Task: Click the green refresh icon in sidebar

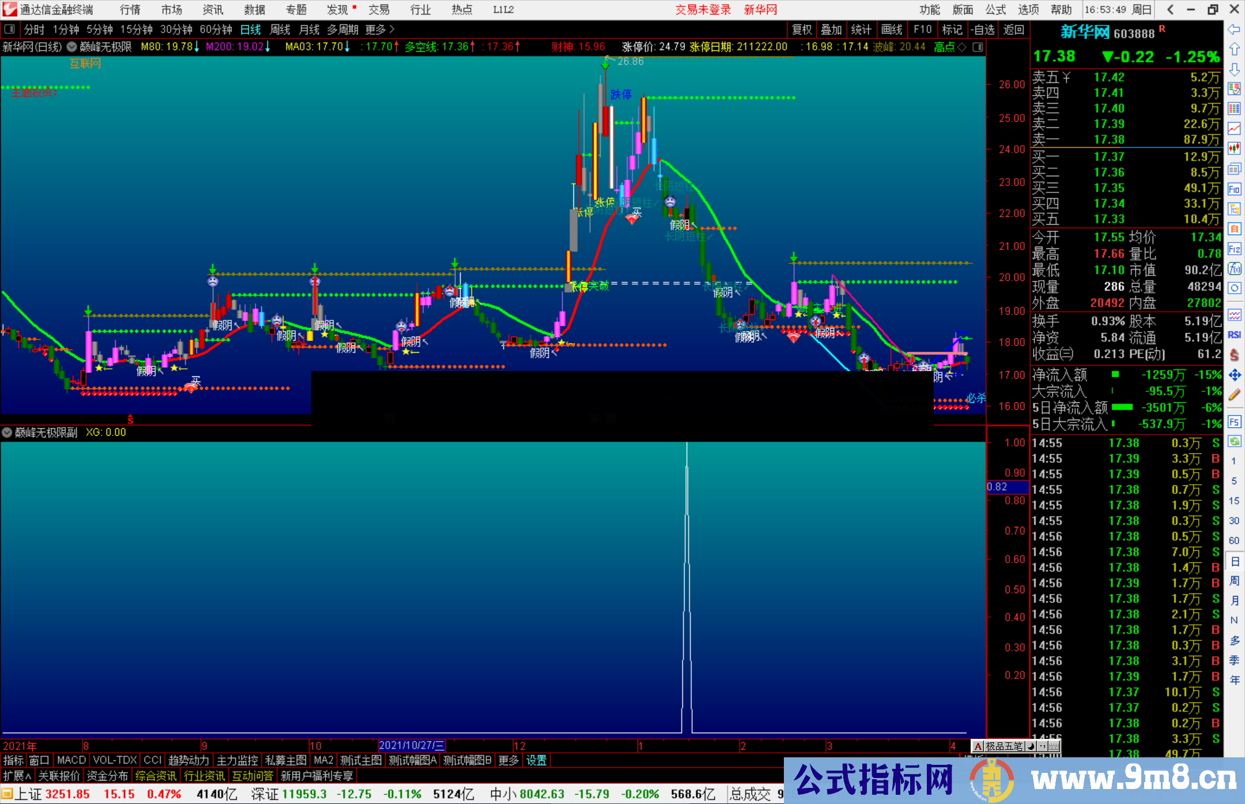Action: click(x=1234, y=441)
